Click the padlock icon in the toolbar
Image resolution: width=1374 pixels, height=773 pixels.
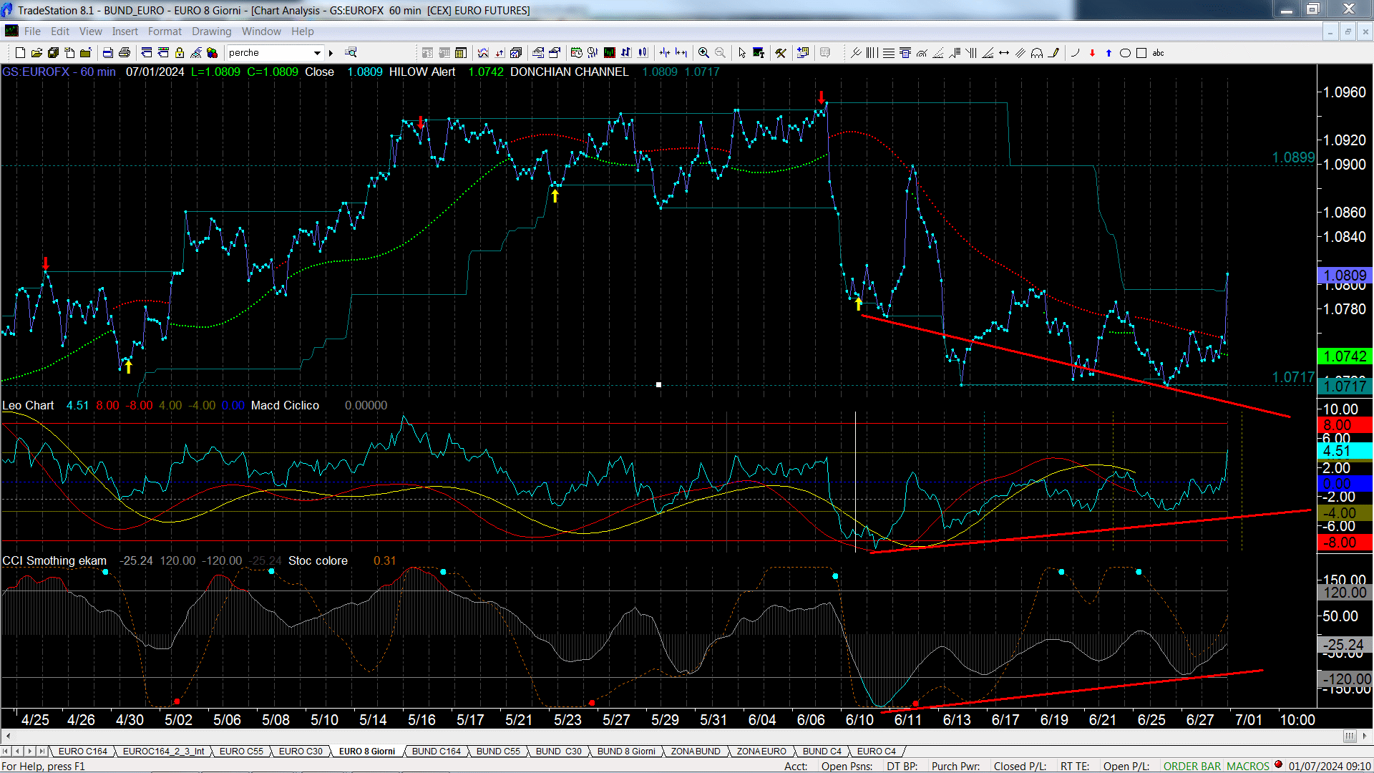(180, 53)
